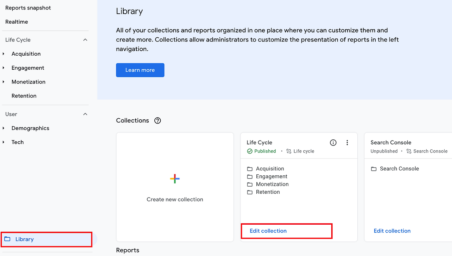452x256 pixels.
Task: Expand the Demographics tree arrow
Action: point(4,128)
